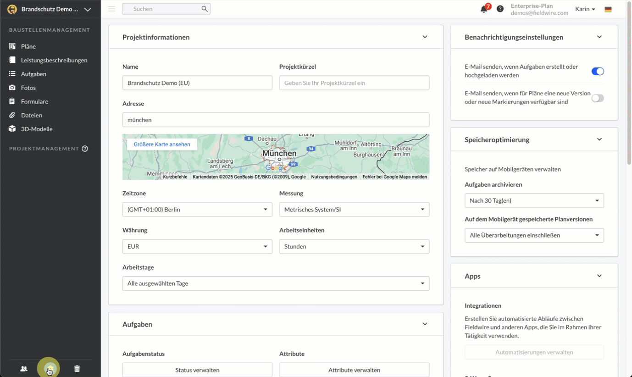
Task: Click the trash bin icon in sidebar
Action: pyautogui.click(x=77, y=369)
